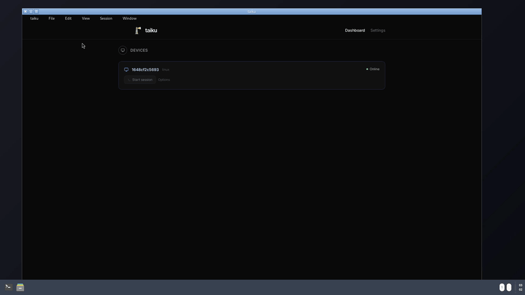Close the taiku window

point(26,12)
